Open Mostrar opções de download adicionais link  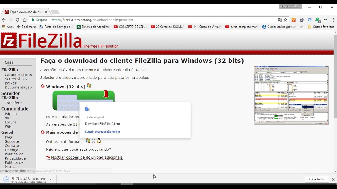tap(84, 157)
